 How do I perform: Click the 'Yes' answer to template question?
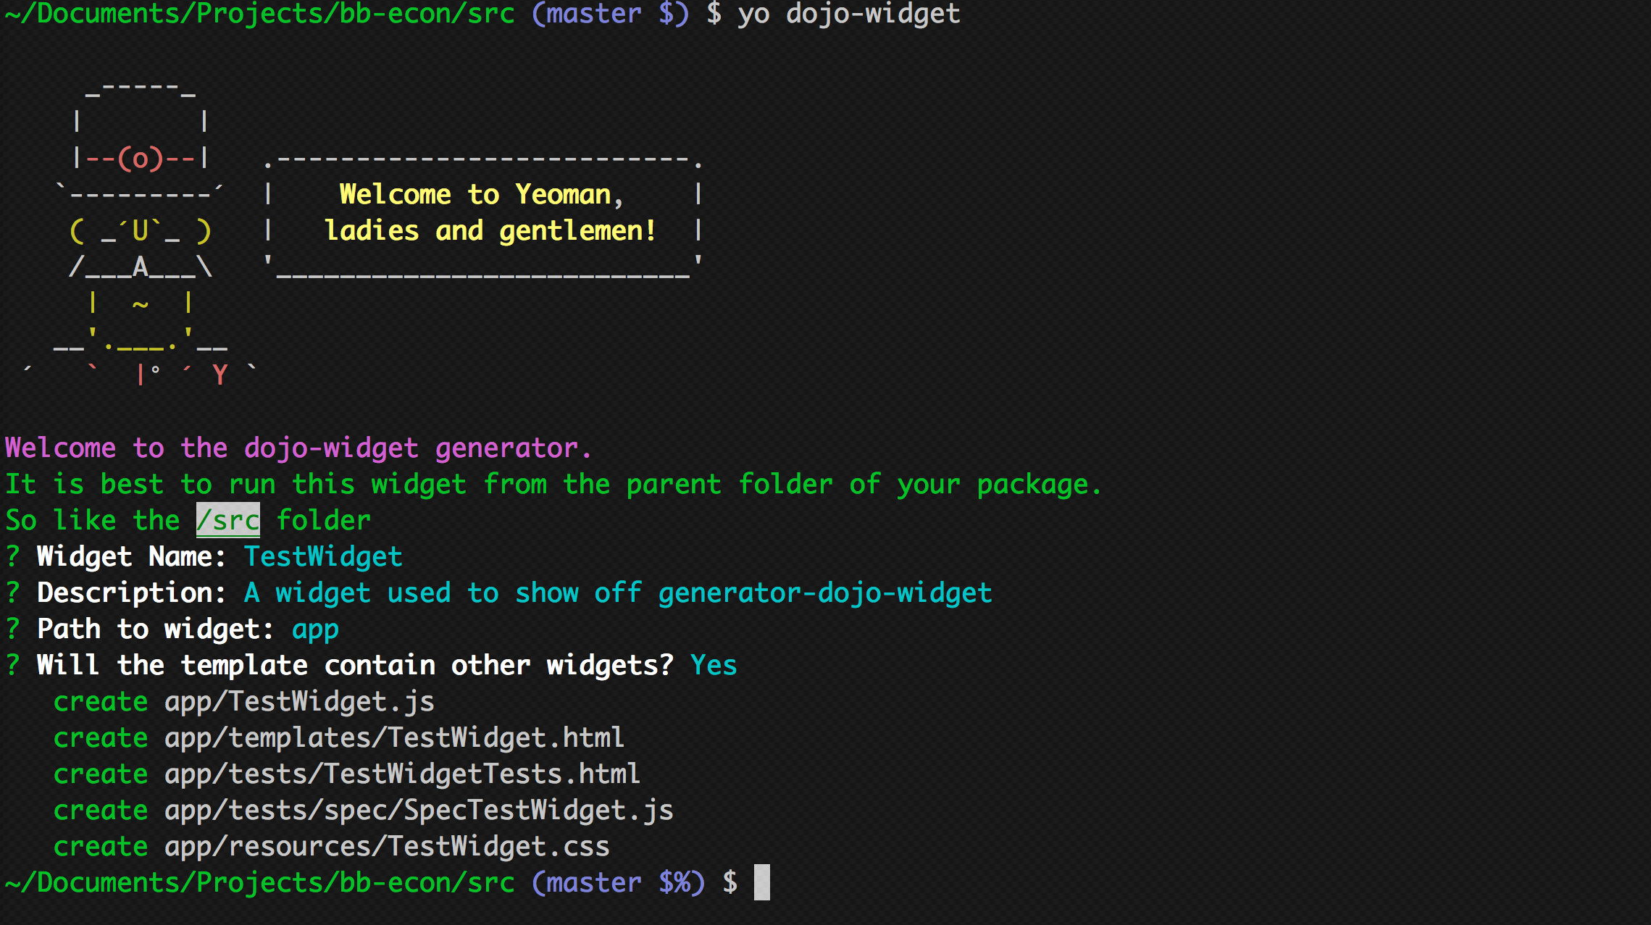tap(714, 665)
